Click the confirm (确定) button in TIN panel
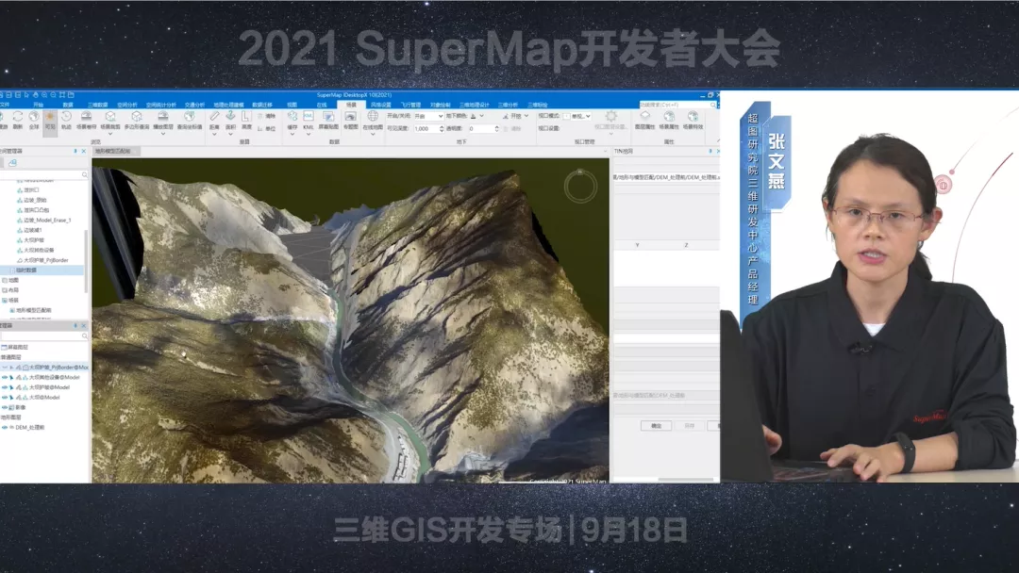The width and height of the screenshot is (1019, 573). tap(657, 426)
